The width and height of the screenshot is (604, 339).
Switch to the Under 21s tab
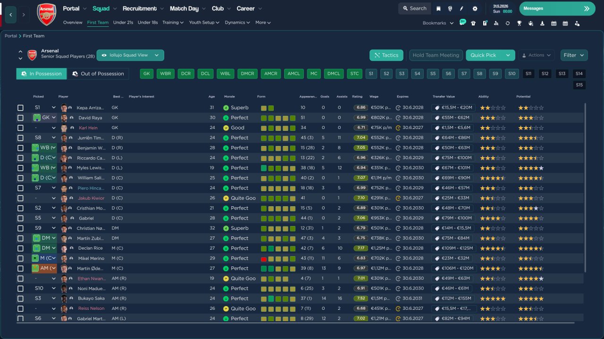pyautogui.click(x=123, y=23)
